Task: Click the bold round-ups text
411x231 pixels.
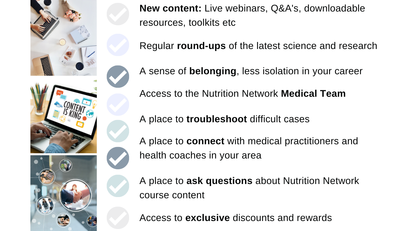Action: point(201,46)
